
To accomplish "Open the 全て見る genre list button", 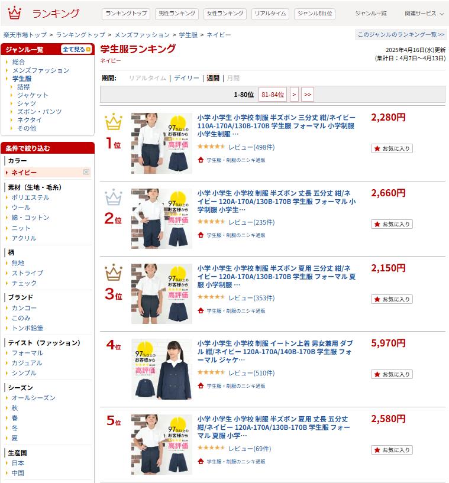I will pyautogui.click(x=76, y=49).
